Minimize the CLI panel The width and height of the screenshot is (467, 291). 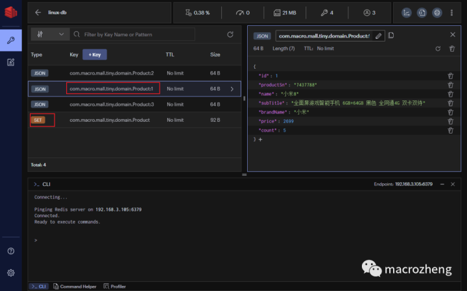click(442, 184)
